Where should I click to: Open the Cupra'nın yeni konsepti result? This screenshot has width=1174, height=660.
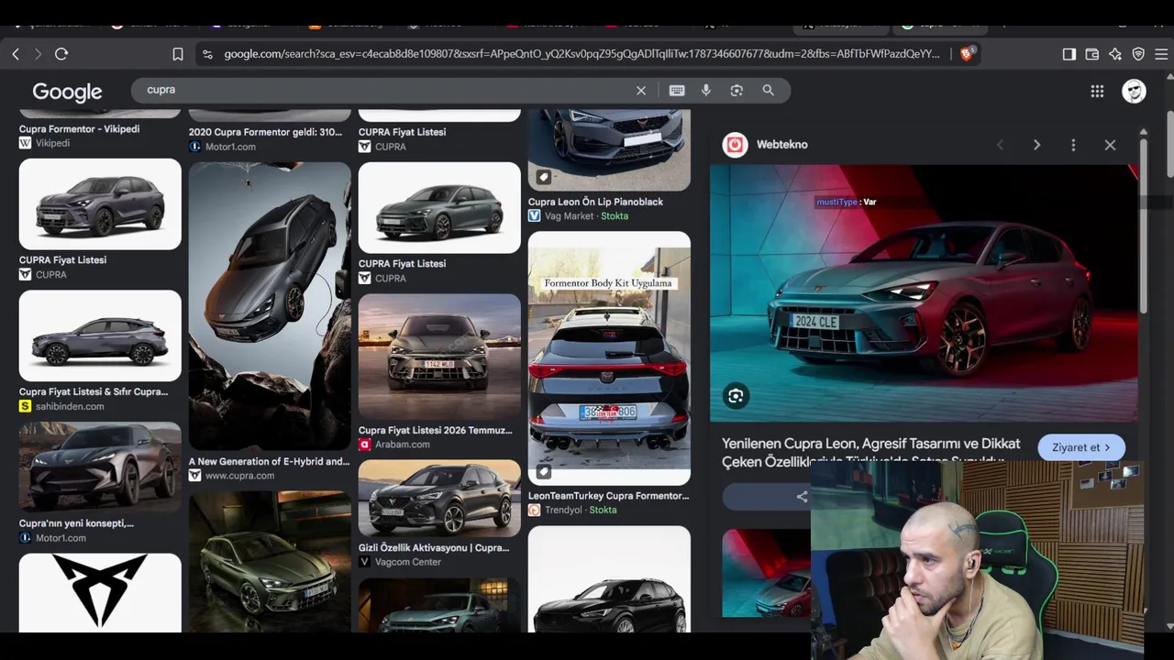coord(76,523)
